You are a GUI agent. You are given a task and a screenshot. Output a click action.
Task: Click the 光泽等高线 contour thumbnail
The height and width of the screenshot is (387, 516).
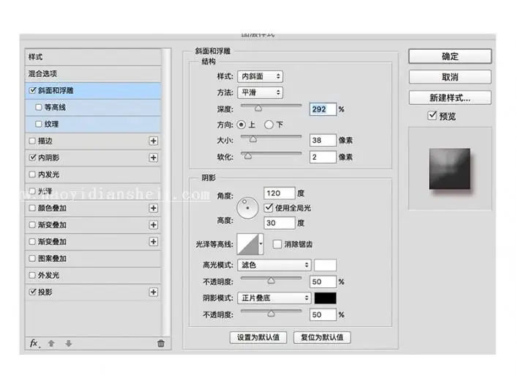[x=248, y=244]
